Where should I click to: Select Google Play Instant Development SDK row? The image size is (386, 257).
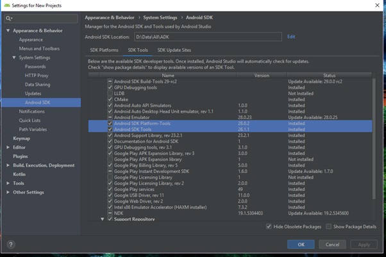point(230,171)
